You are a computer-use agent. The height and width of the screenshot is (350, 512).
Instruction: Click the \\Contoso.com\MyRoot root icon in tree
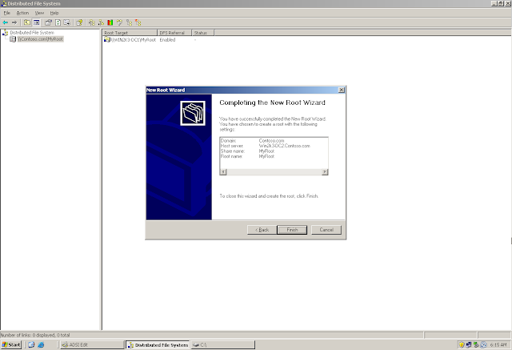[13, 39]
